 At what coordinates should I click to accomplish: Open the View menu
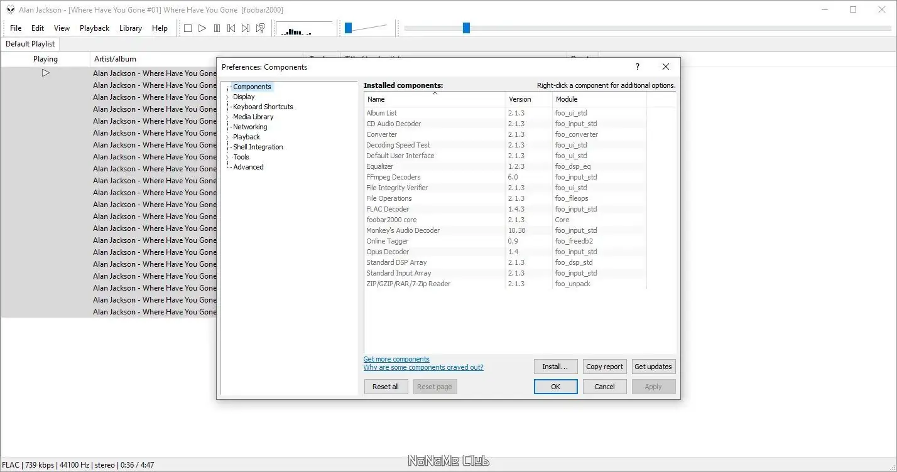point(62,28)
